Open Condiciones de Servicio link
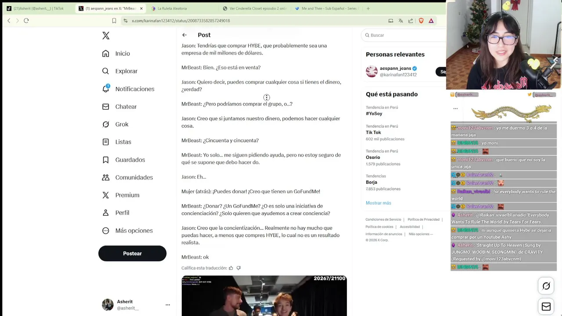 [383, 219]
